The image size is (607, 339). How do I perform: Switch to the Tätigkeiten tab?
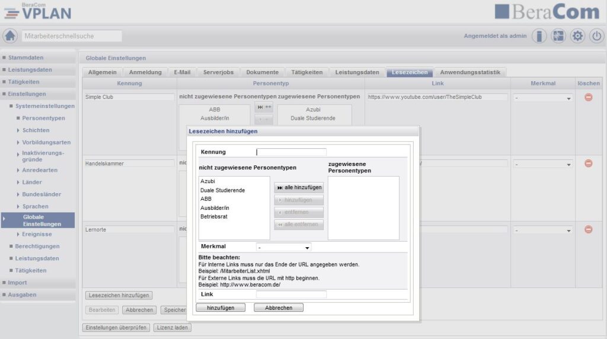pyautogui.click(x=306, y=72)
